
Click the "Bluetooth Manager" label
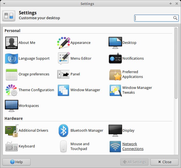point(87,131)
